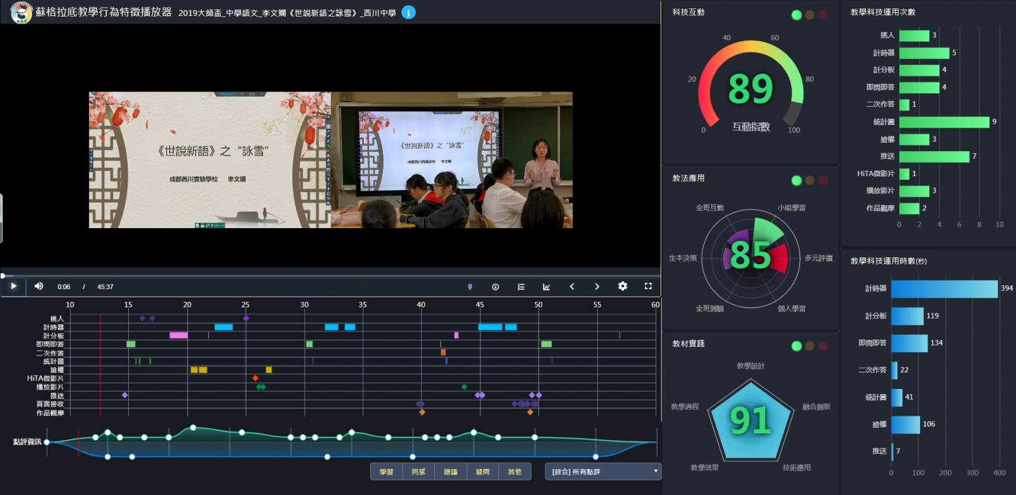The width and height of the screenshot is (1016, 495).
Task: Click the blue map pin marker icon
Action: (x=470, y=287)
